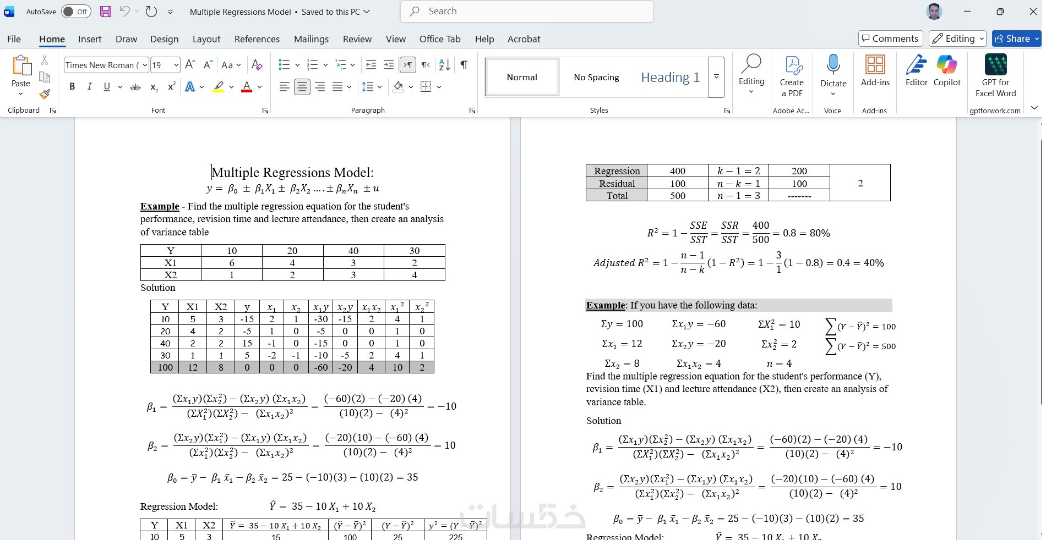Click the Redo icon
The height and width of the screenshot is (540, 1046).
(x=151, y=12)
